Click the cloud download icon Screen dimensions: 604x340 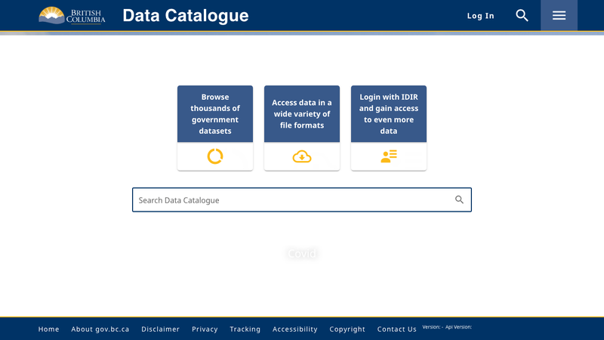pyautogui.click(x=302, y=156)
